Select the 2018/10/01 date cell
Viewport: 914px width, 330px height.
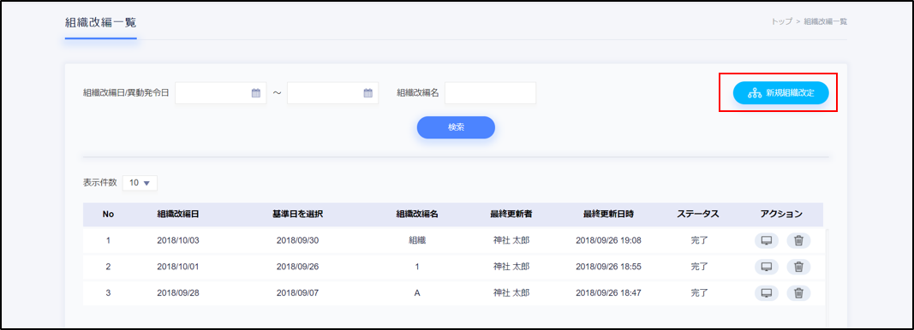[178, 267]
